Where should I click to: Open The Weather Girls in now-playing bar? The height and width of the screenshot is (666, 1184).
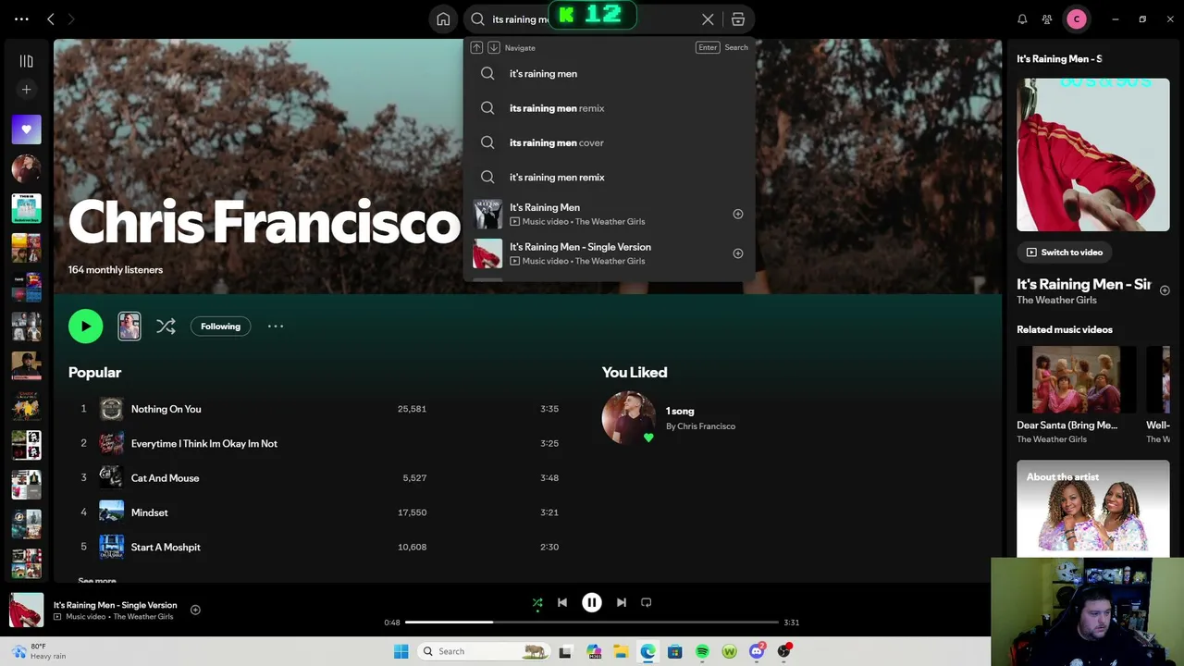click(143, 617)
